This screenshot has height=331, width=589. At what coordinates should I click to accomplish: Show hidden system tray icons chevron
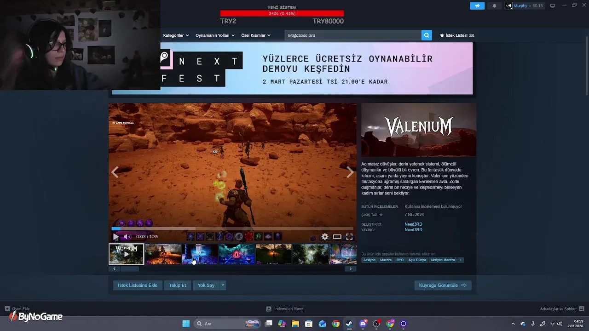click(x=513, y=324)
